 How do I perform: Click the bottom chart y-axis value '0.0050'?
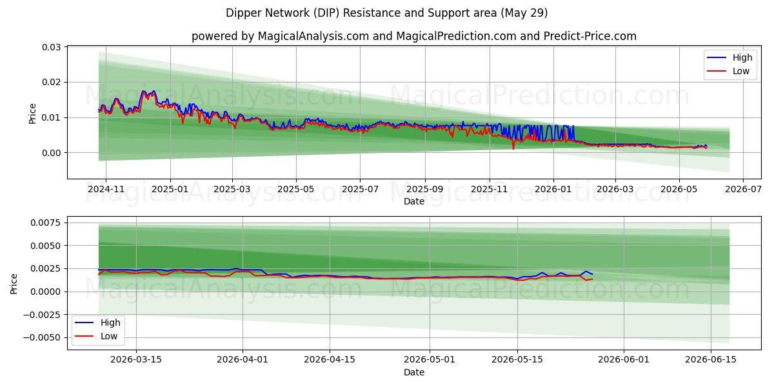click(x=46, y=246)
